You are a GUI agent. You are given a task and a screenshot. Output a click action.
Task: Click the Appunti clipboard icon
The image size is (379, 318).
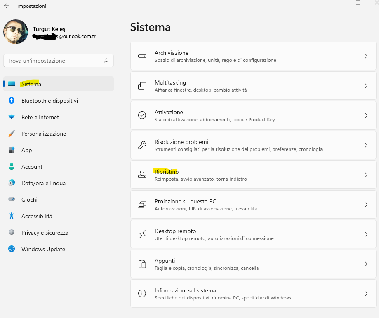[x=142, y=264]
